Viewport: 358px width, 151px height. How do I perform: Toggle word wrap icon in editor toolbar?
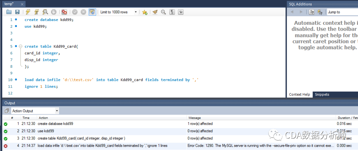pos(181,12)
